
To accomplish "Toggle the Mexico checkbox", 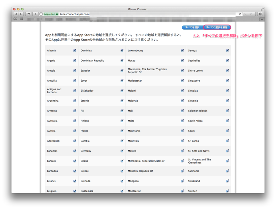I will pos(182,151).
